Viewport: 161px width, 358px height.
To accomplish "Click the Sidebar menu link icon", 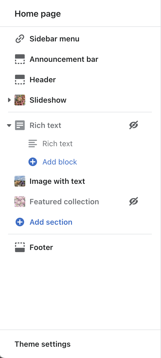I will click(20, 39).
